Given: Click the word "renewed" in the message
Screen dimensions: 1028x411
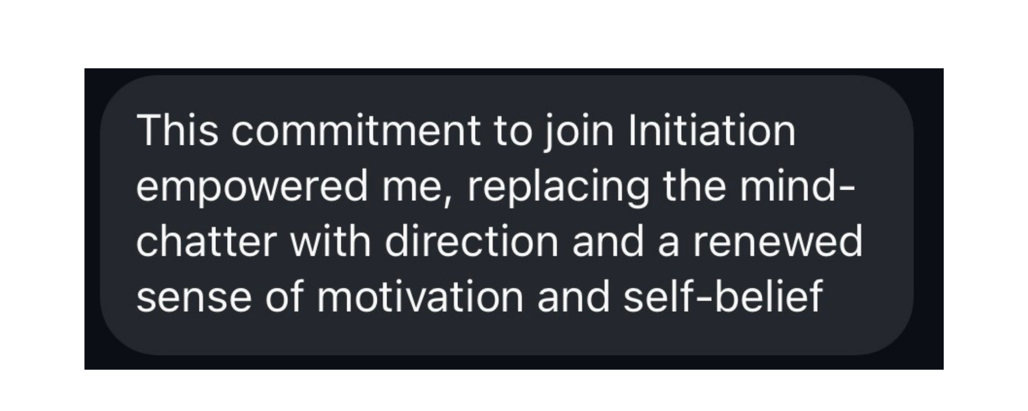Looking at the screenshot, I should point(778,241).
